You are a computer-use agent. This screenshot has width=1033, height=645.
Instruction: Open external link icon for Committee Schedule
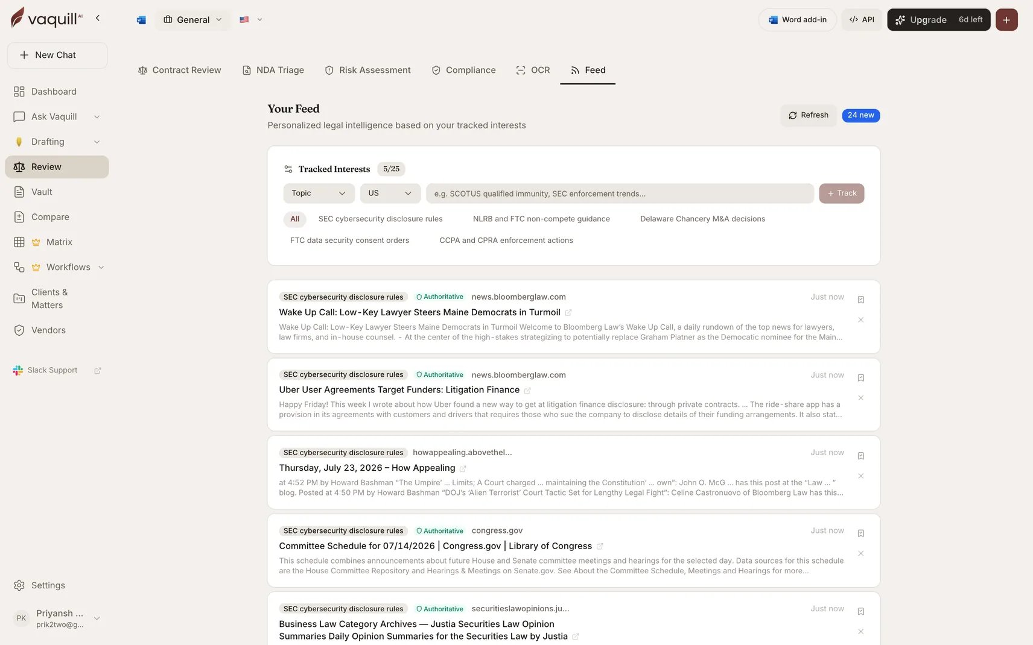pyautogui.click(x=600, y=547)
